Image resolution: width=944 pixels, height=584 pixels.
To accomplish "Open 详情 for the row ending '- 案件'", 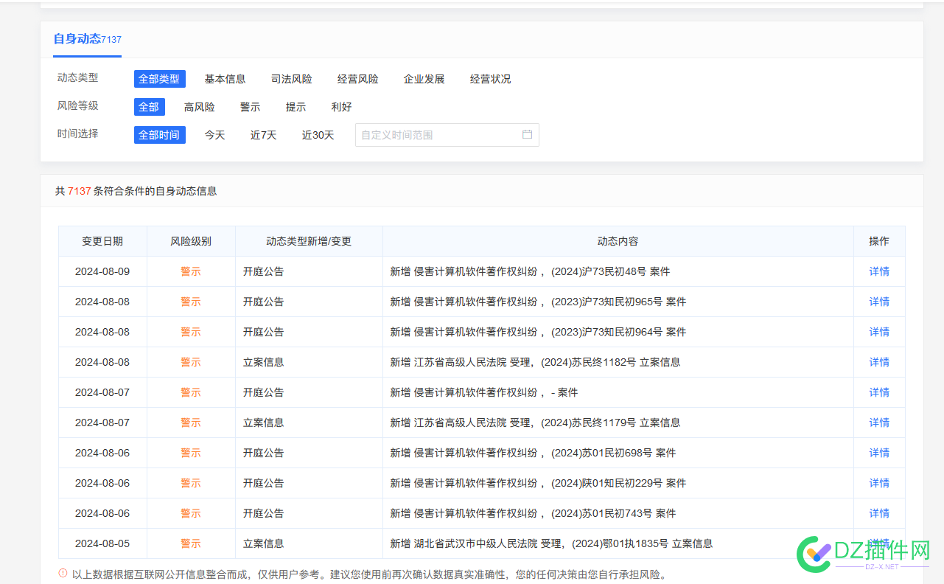I will click(879, 392).
